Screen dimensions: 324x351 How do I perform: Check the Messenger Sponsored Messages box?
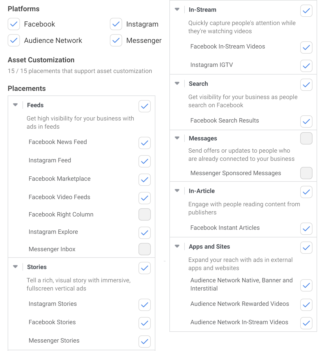point(306,173)
